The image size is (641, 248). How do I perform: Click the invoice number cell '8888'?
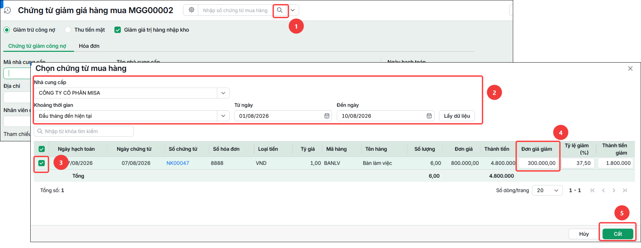(x=217, y=163)
